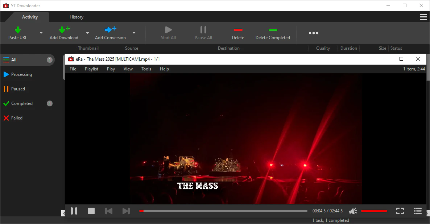The image size is (430, 224).
Task: Click the '1 item, 2:44' playlist info text
Action: pos(414,69)
